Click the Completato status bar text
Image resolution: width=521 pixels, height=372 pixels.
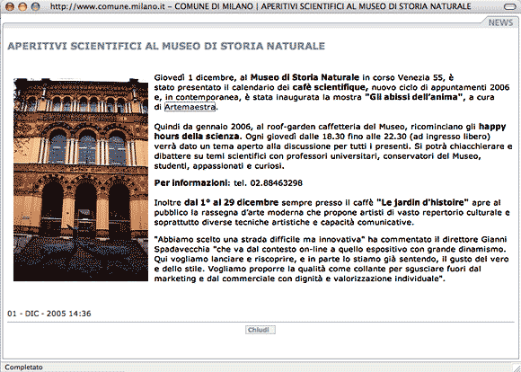(x=23, y=367)
